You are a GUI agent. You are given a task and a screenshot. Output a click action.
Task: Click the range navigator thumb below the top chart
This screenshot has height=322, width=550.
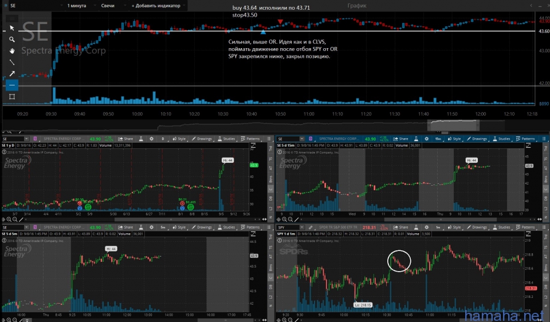coord(454,125)
